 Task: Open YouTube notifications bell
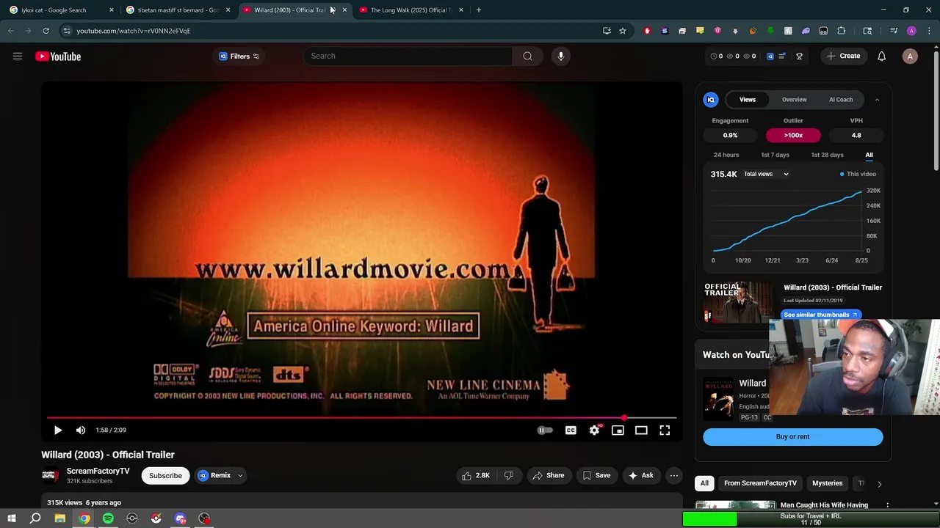[881, 56]
